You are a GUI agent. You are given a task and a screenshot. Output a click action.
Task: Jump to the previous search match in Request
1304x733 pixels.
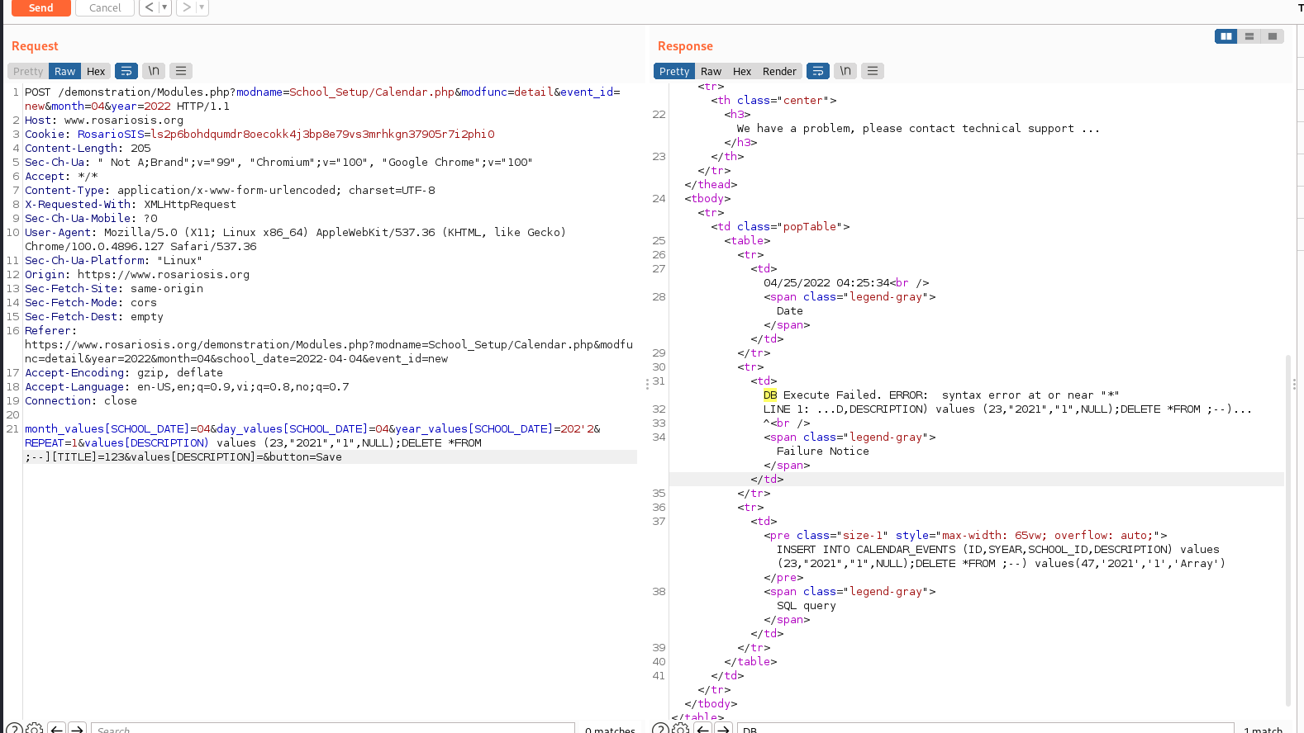coord(56,729)
